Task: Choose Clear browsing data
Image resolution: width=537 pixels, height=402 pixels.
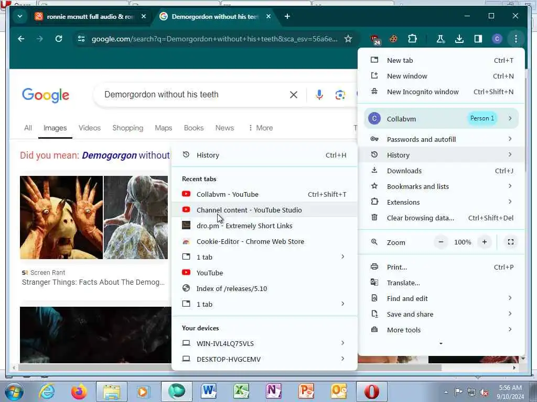Action: click(442, 218)
